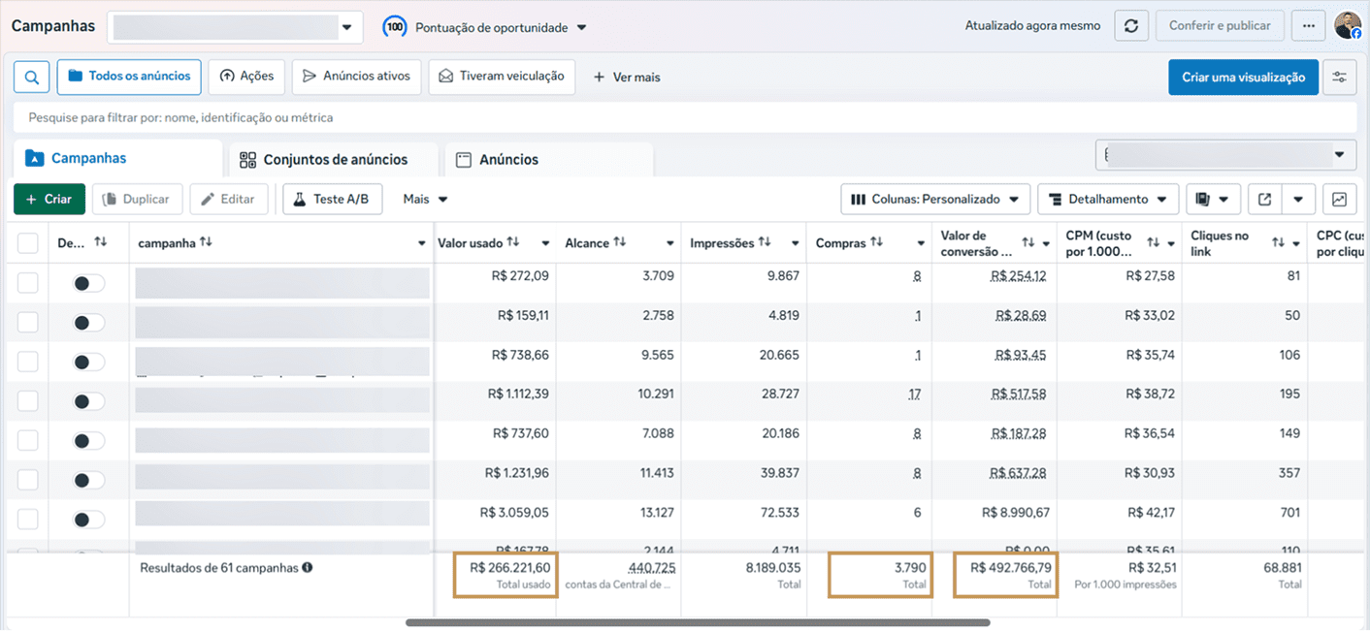The height and width of the screenshot is (631, 1370).
Task: Open the three-dots more options menu
Action: point(1309,26)
